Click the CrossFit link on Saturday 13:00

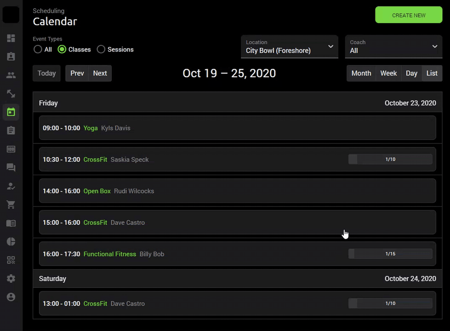tap(95, 304)
